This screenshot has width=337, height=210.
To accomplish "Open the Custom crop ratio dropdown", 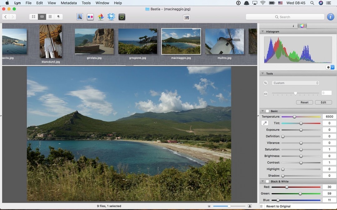I will [x=295, y=83].
